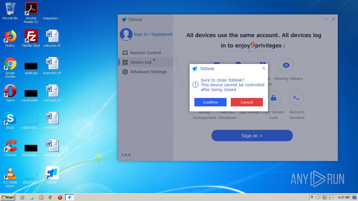
Task: Open Acrobat Reader DC desktop shortcut
Action: tap(31, 13)
